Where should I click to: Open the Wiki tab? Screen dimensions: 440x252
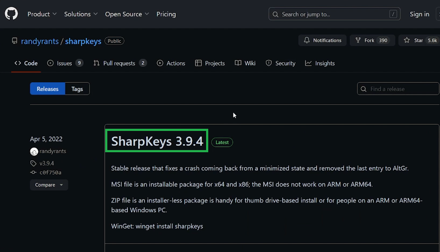click(x=245, y=63)
